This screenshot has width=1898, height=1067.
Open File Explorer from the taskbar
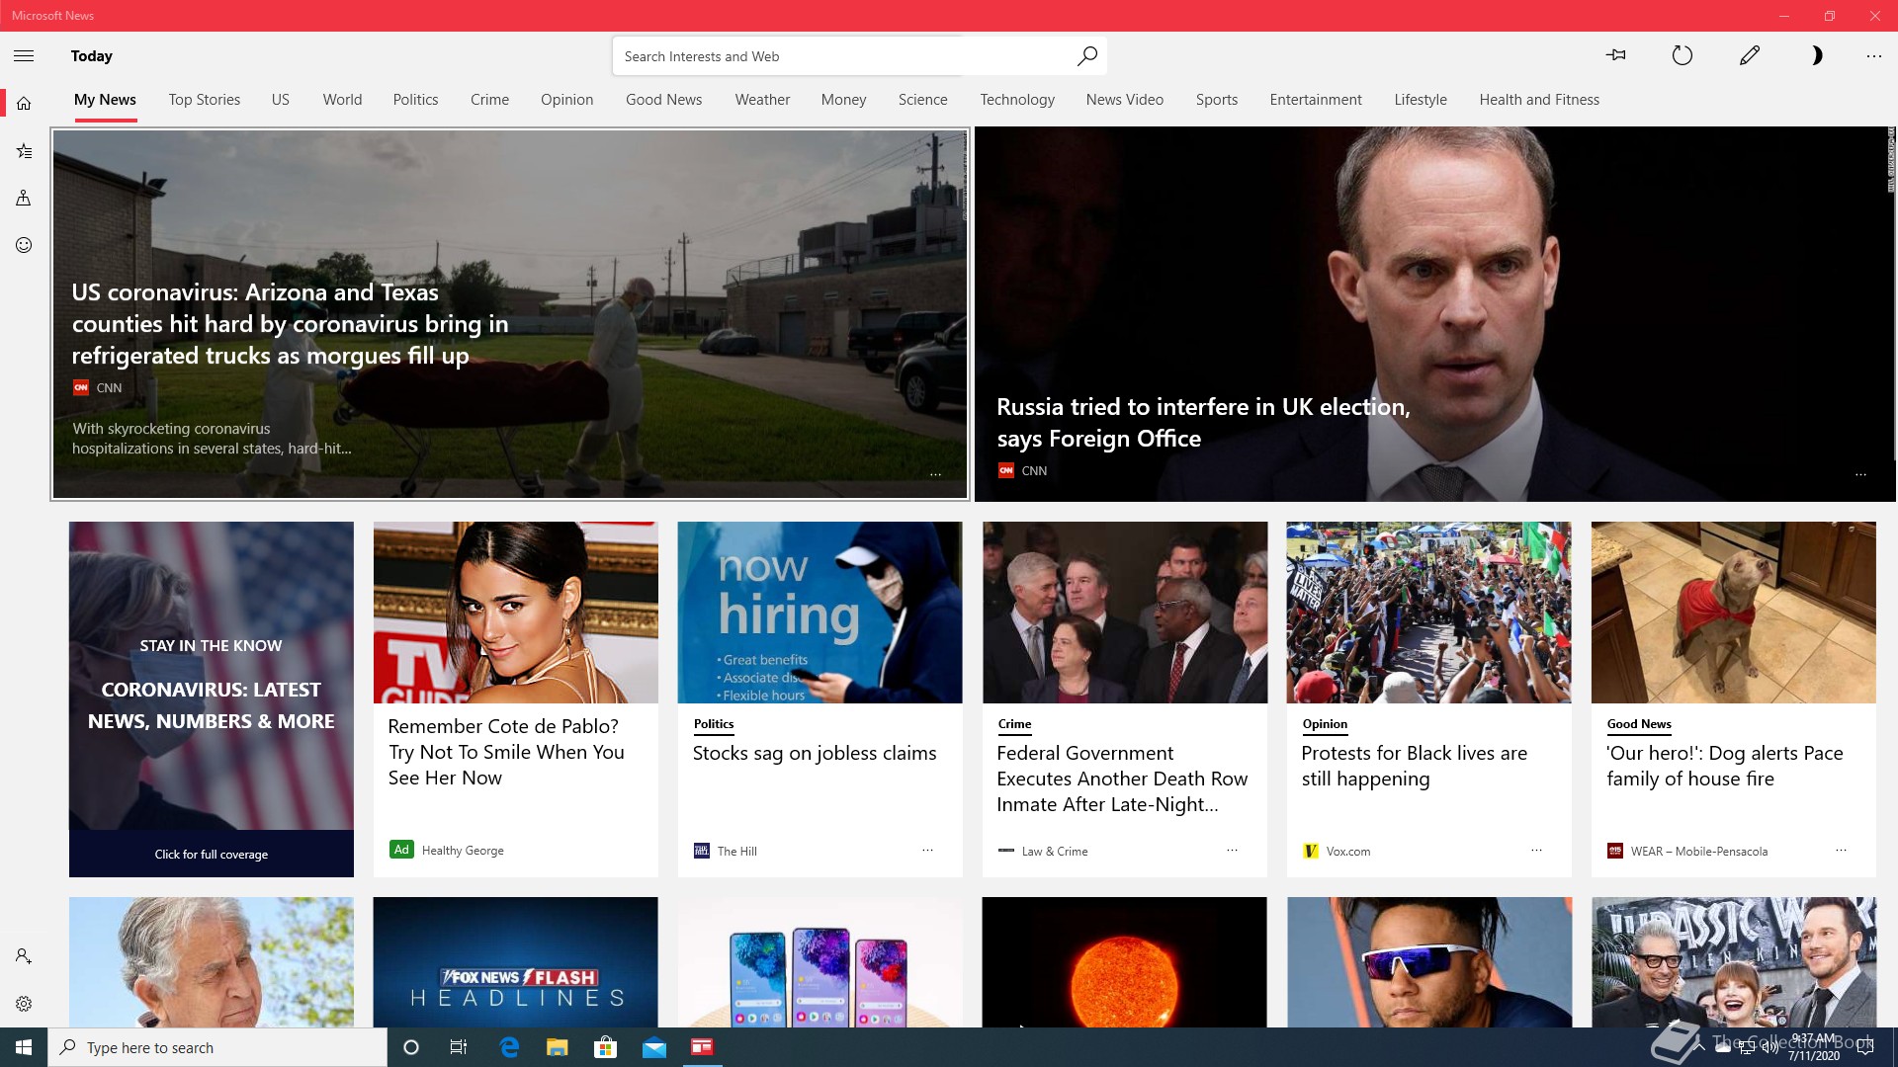[558, 1047]
